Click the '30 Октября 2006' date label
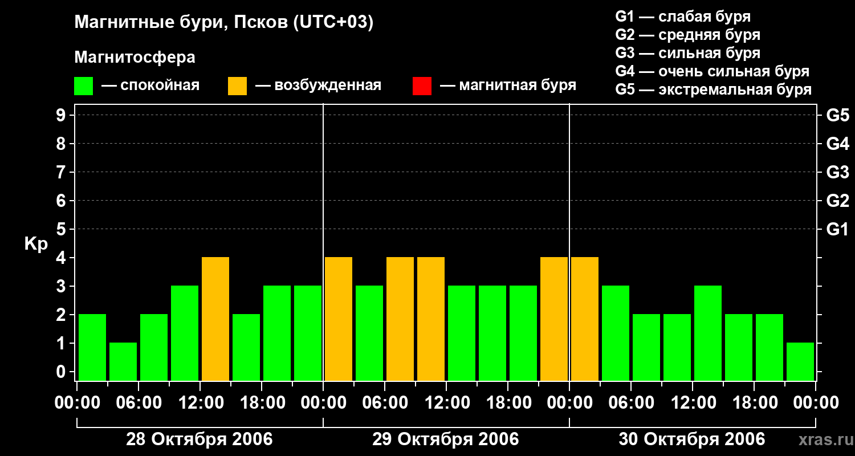Image resolution: width=855 pixels, height=456 pixels. (x=692, y=439)
